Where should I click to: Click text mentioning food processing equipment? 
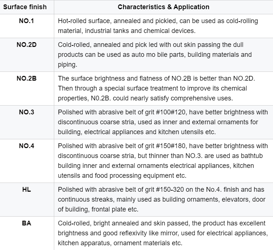tap(122, 176)
